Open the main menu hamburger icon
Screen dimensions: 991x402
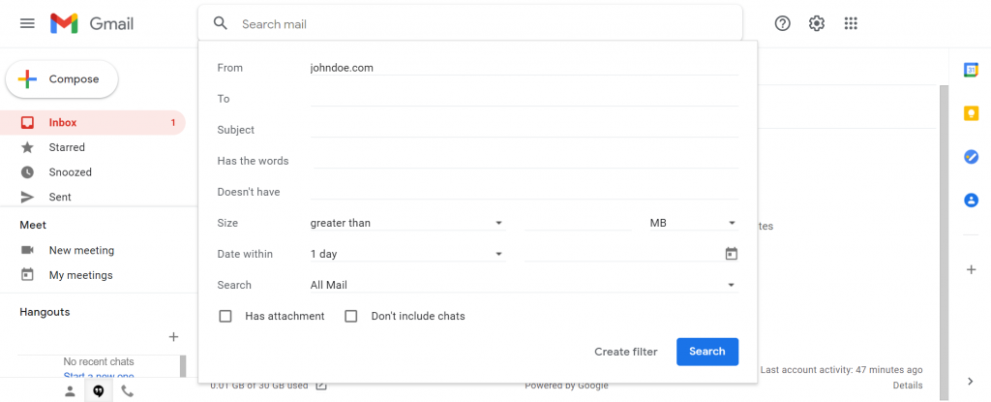(x=27, y=23)
